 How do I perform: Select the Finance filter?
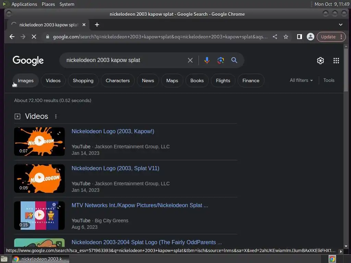[x=251, y=81]
